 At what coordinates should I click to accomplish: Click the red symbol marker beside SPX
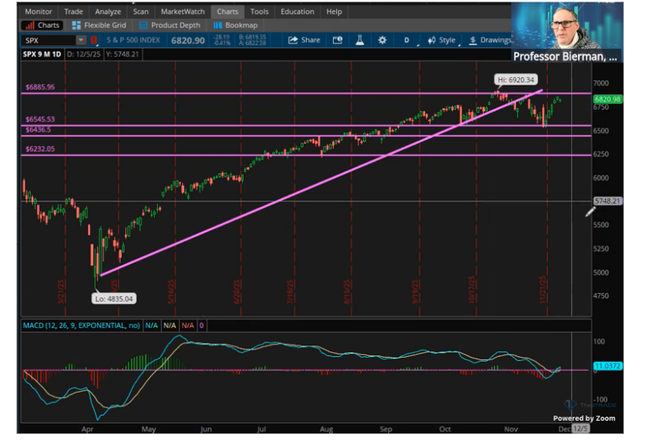click(95, 40)
